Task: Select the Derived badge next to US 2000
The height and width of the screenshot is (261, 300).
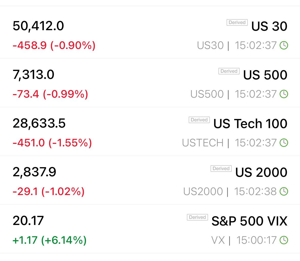Action: tap(221, 168)
